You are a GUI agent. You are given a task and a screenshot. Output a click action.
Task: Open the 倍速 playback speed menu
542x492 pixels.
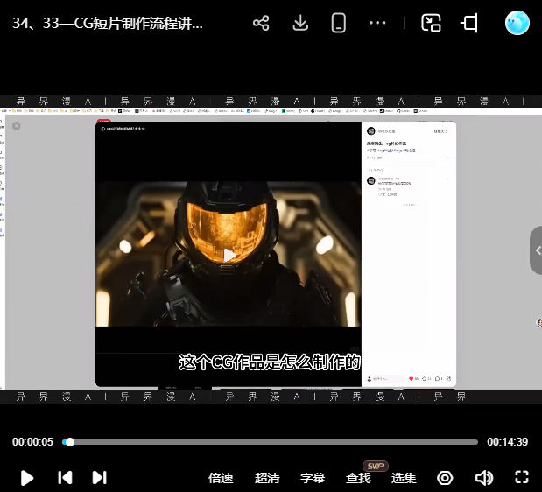221,478
